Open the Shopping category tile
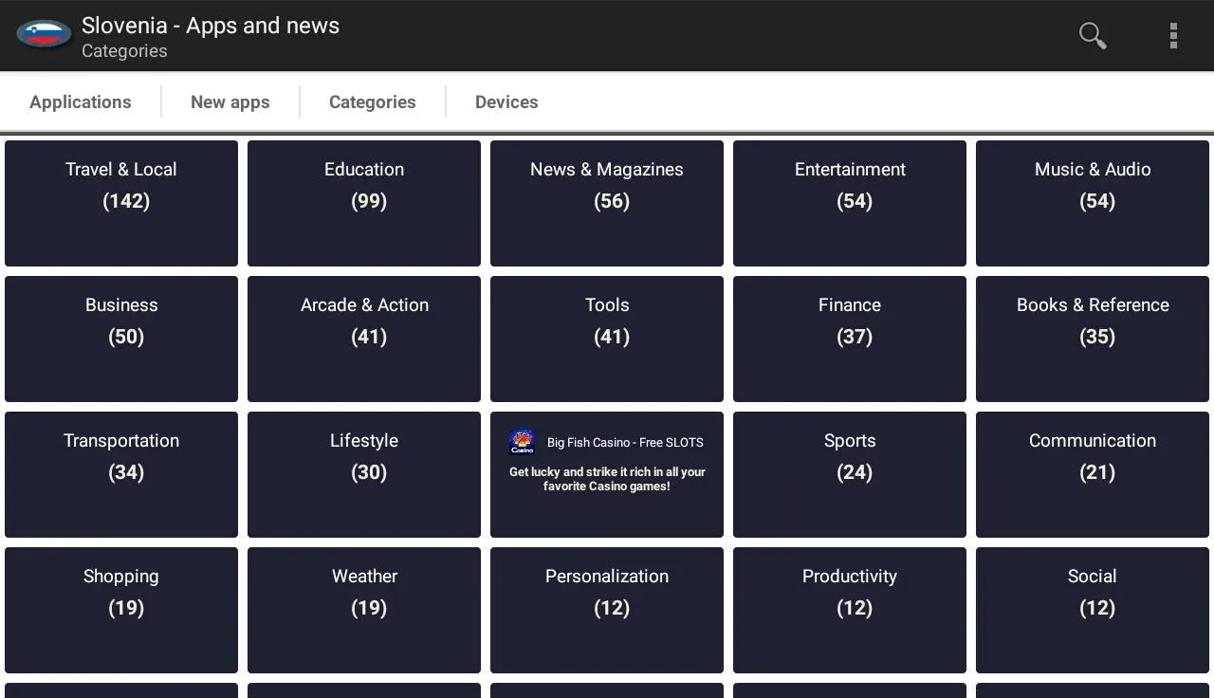1214x698 pixels. 121,610
